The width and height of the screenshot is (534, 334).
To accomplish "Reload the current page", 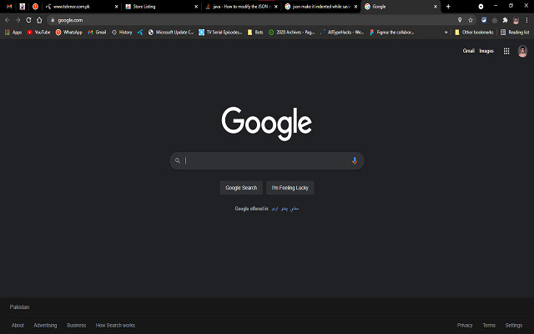I will point(28,20).
